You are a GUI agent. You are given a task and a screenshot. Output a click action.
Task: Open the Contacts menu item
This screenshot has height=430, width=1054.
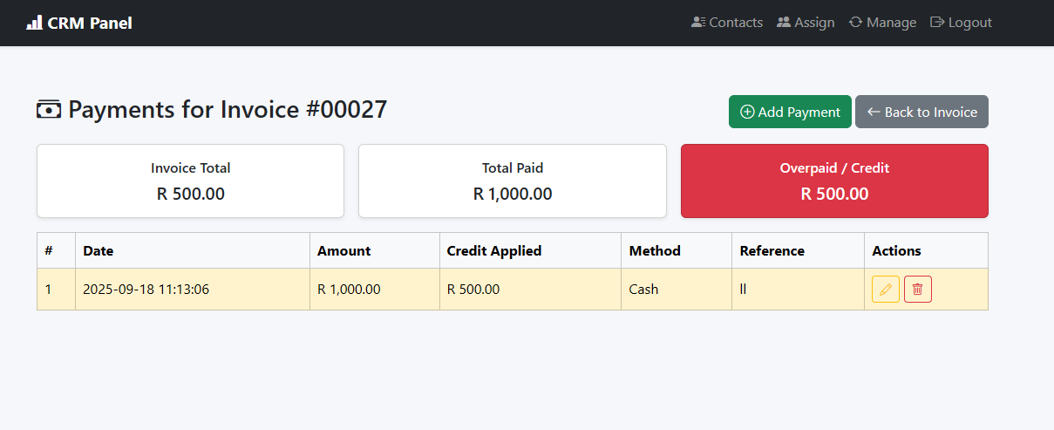727,23
